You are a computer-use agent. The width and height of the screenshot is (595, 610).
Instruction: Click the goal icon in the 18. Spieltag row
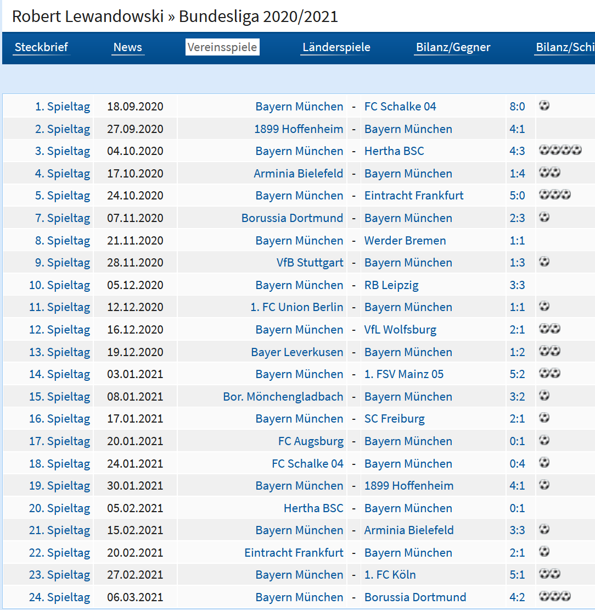click(544, 463)
